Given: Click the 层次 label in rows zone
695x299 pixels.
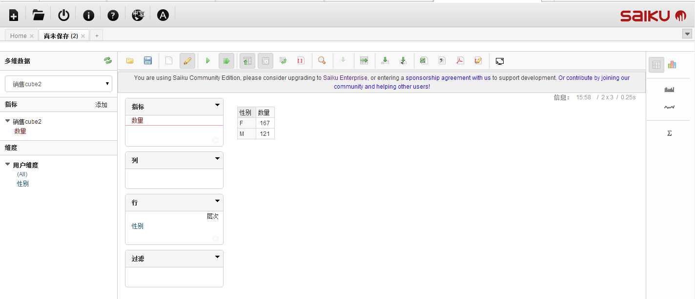Looking at the screenshot, I should coord(213,216).
